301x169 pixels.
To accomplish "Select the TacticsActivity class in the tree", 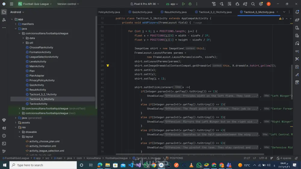I will point(38,104).
